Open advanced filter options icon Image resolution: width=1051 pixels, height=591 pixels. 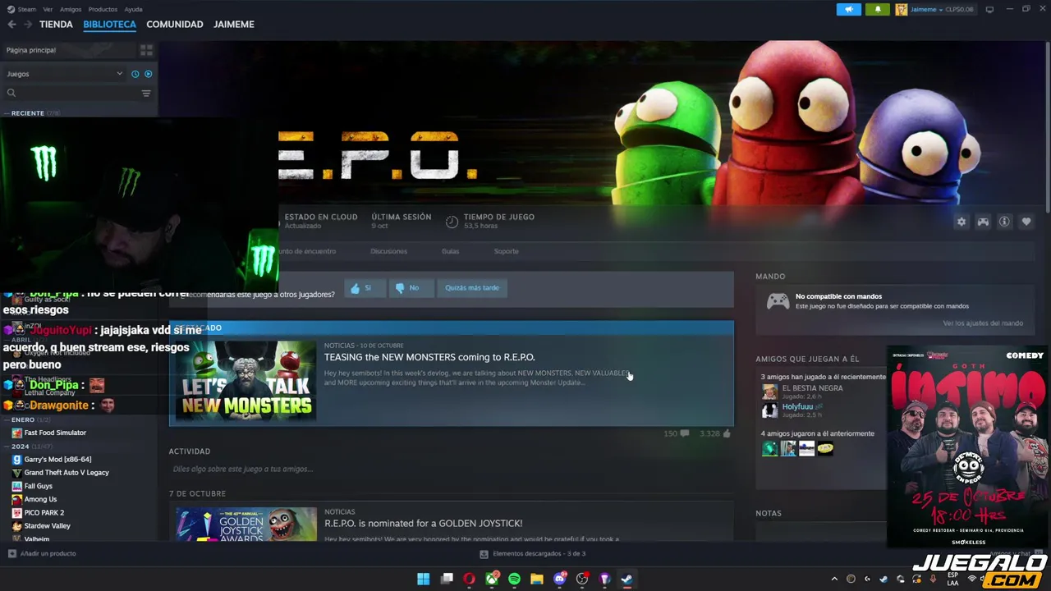pyautogui.click(x=146, y=93)
